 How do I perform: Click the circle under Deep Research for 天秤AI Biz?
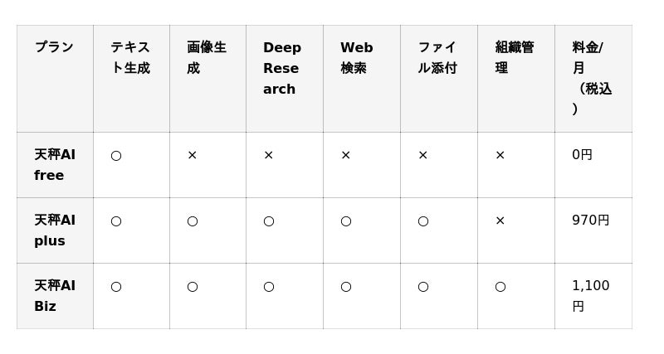(268, 287)
